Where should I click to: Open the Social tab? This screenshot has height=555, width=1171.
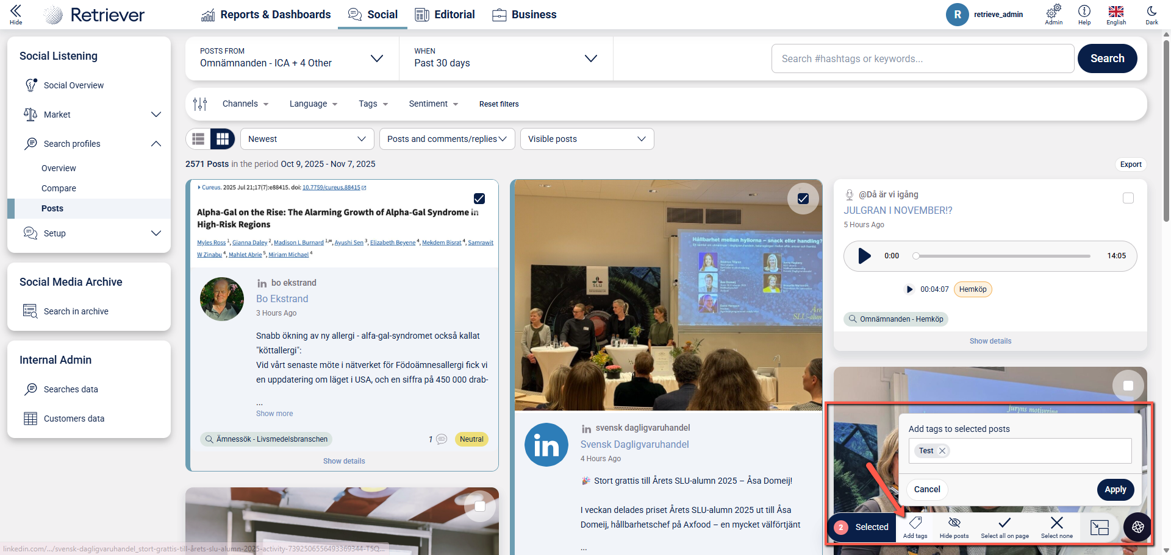point(373,15)
